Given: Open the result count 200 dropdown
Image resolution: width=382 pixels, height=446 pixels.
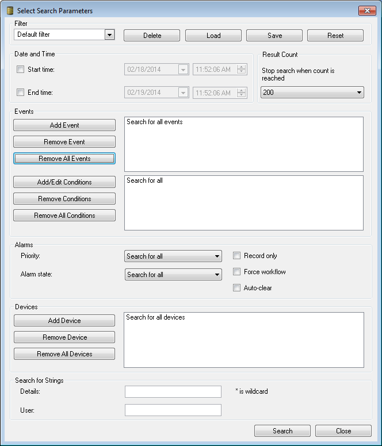Looking at the screenshot, I should 312,93.
